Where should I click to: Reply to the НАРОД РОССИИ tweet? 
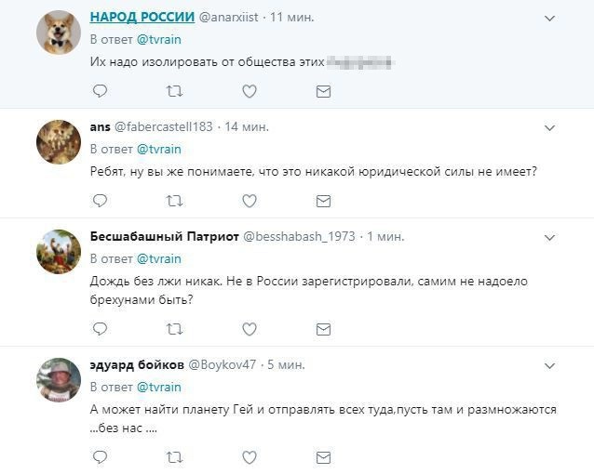coord(100,91)
